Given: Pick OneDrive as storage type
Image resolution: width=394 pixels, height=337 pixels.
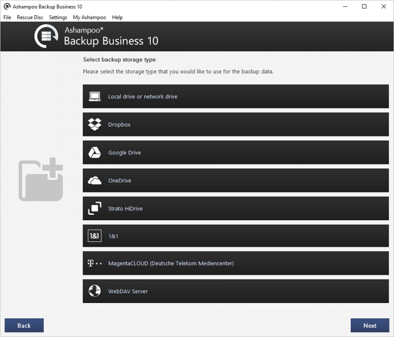Looking at the screenshot, I should 236,180.
